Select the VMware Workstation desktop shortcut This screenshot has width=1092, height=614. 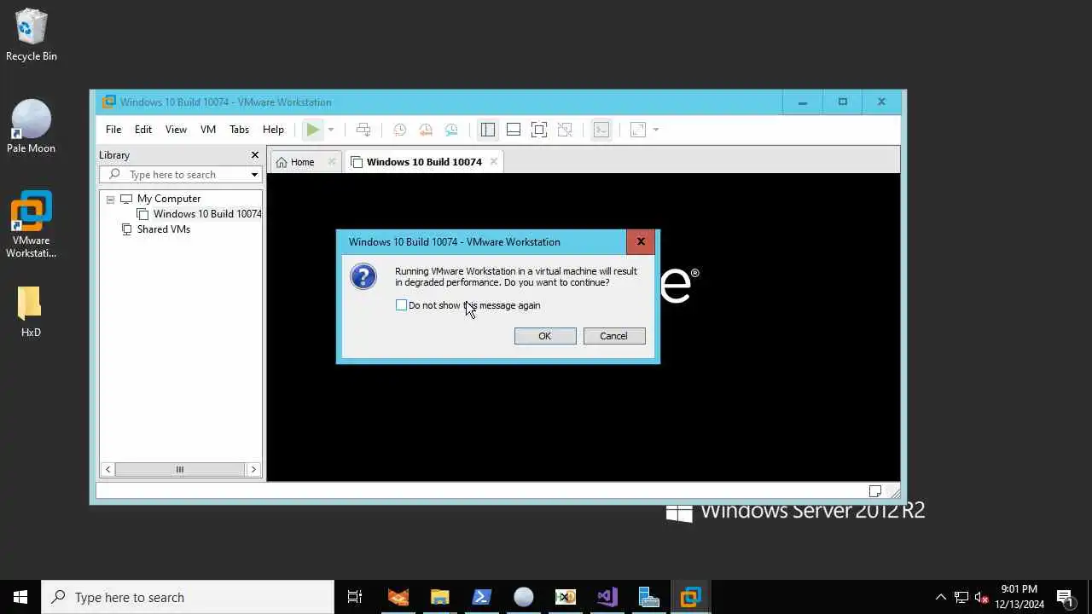(x=31, y=224)
